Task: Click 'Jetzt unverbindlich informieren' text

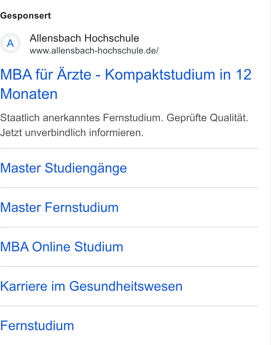Action: (72, 133)
